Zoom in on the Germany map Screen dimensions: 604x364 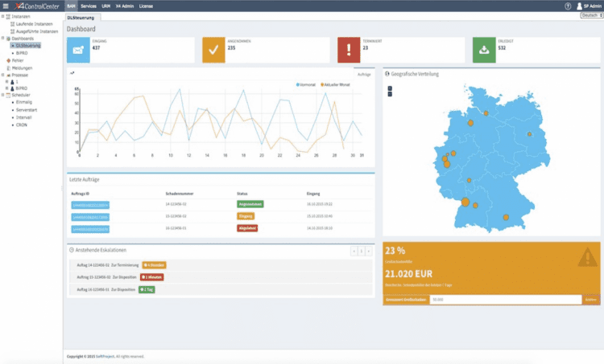[390, 87]
